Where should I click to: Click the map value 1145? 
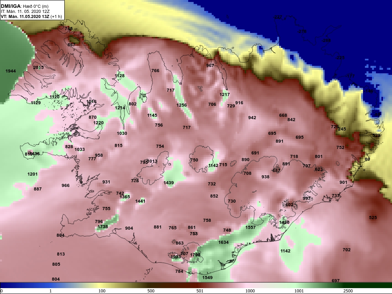[x=152, y=115]
